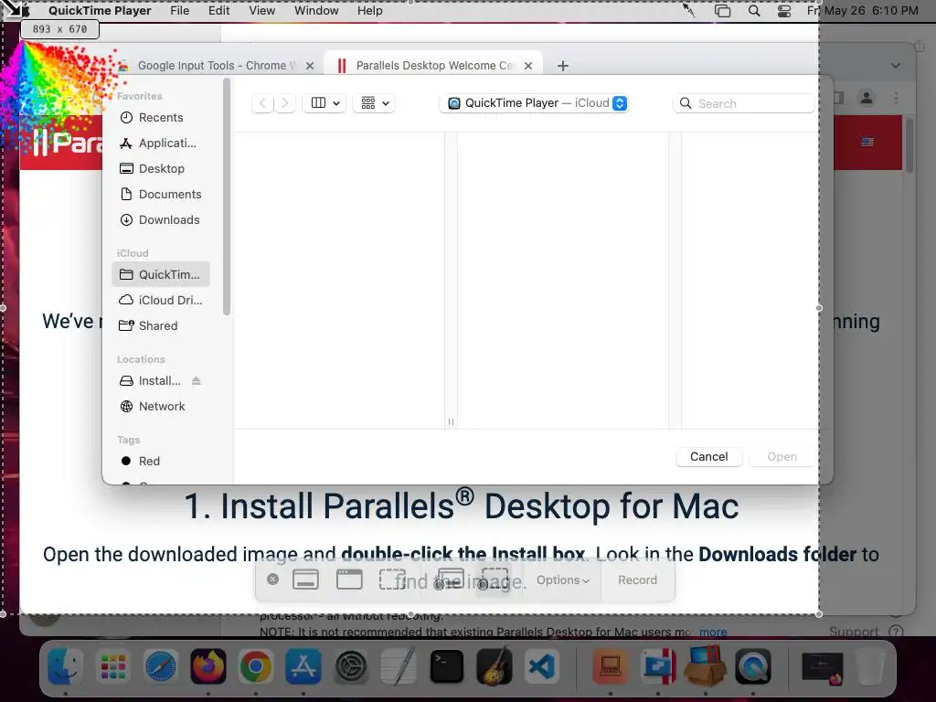Click the dialog Search field
This screenshot has width=936, height=702.
pyautogui.click(x=744, y=103)
